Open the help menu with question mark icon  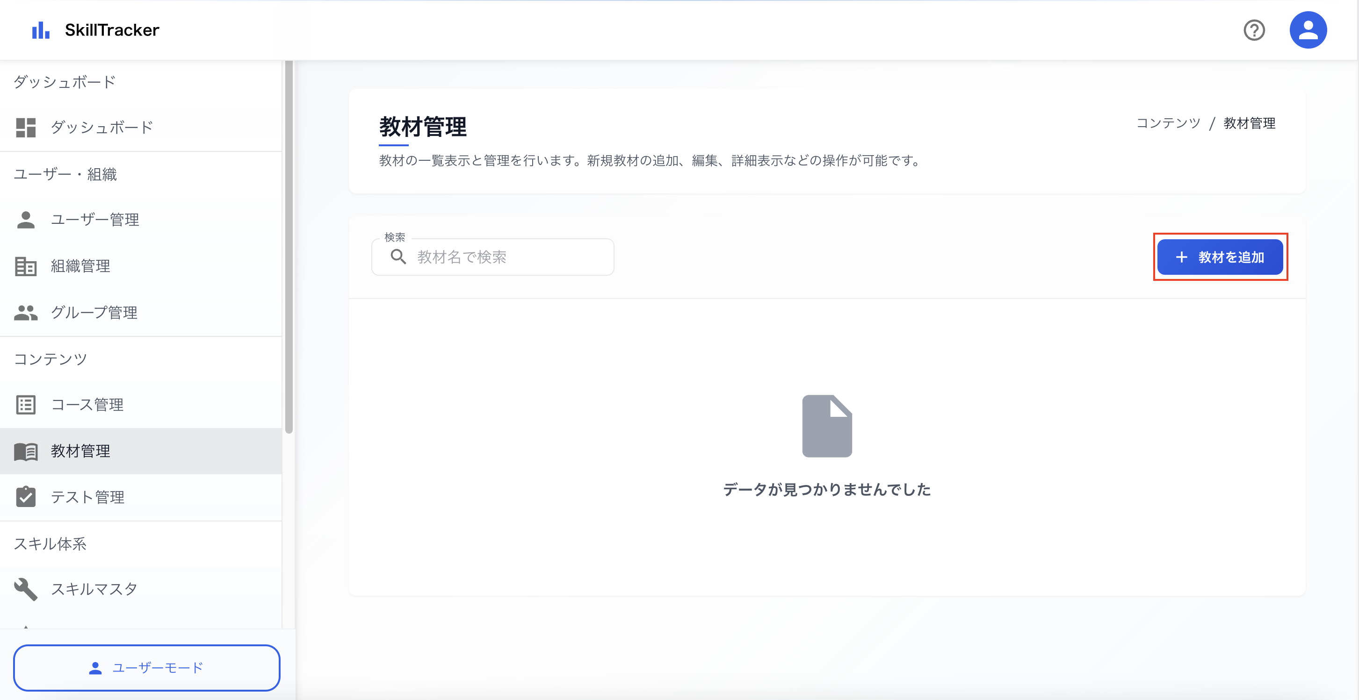click(1255, 30)
